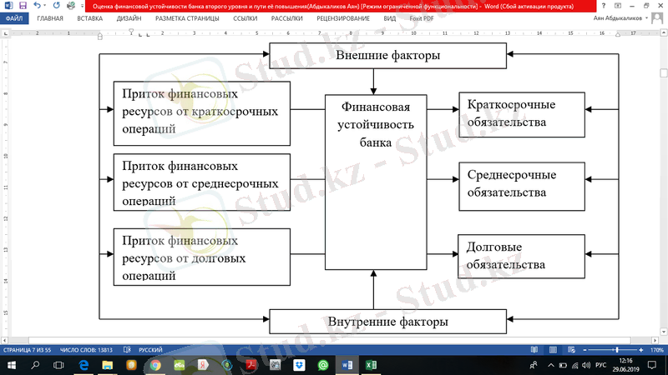
Task: Click the Save icon in quick access toolbar
Action: point(21,6)
